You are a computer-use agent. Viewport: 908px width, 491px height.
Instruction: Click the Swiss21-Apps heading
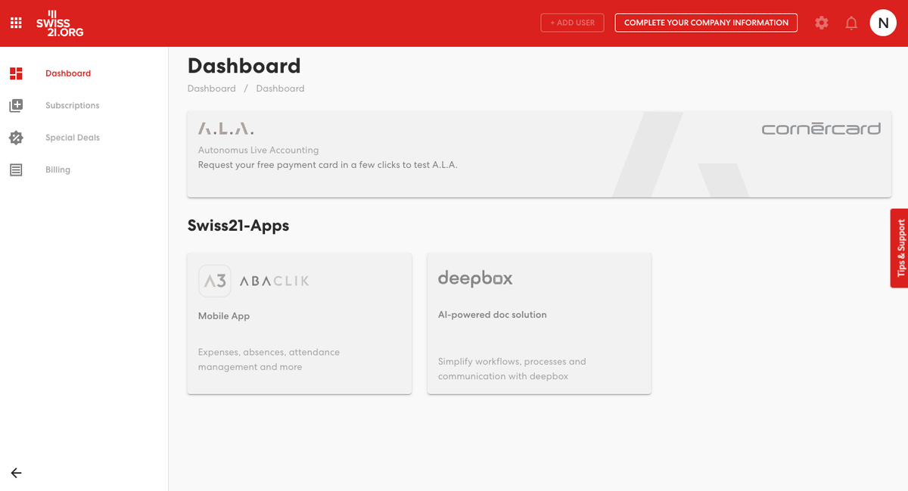pos(238,225)
